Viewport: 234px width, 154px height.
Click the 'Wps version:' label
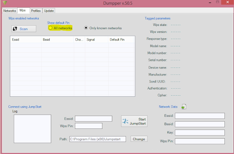(158, 32)
